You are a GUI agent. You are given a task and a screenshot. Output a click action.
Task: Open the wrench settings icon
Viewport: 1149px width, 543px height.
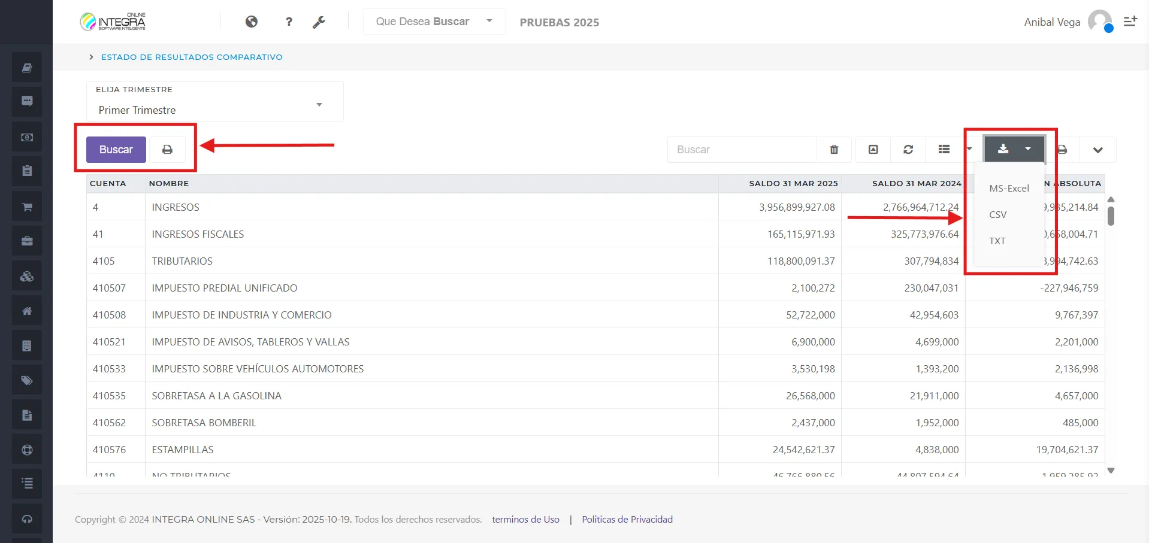coord(319,22)
